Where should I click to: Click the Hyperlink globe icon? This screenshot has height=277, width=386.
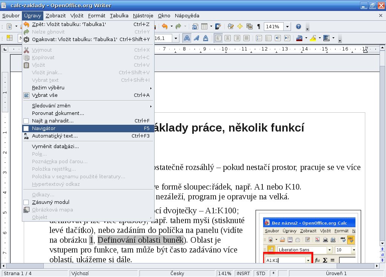195,26
